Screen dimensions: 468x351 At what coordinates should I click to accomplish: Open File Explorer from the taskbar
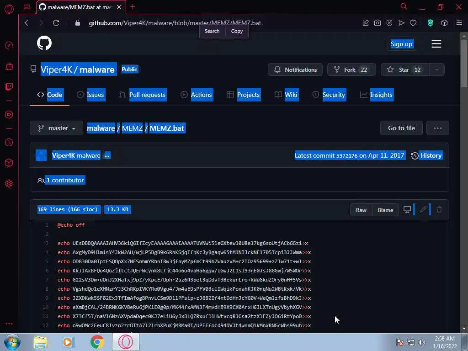(x=41, y=342)
